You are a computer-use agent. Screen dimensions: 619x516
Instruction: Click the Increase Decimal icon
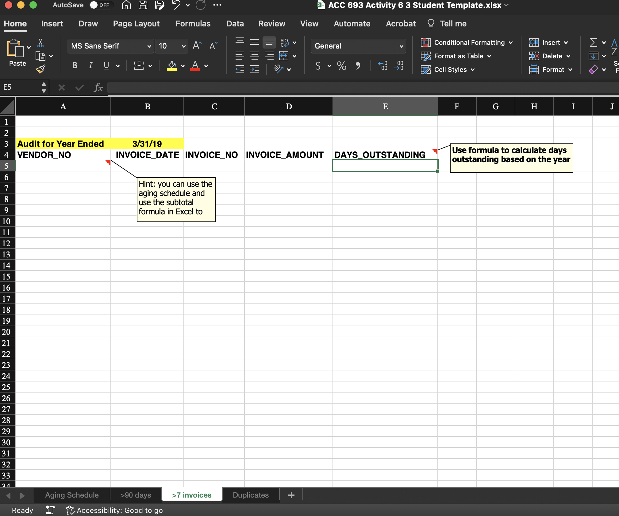tap(383, 66)
